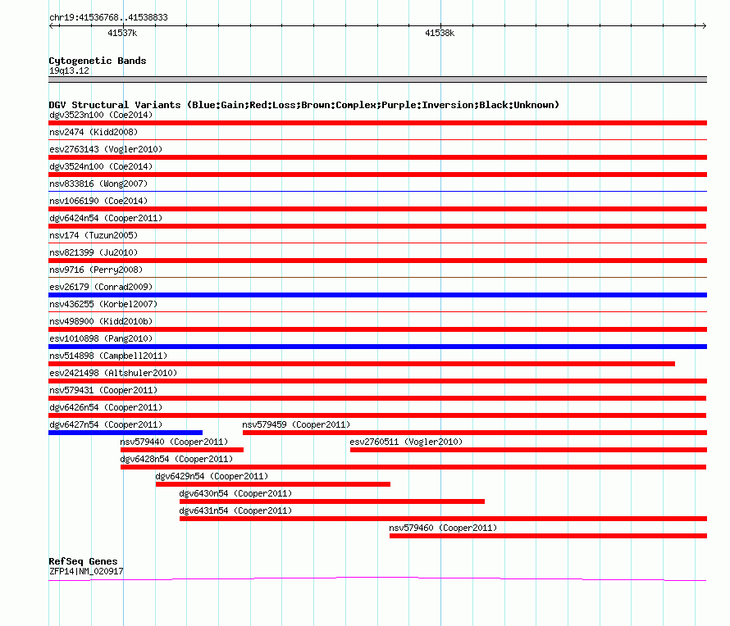Click esv2760511 (Vogler2010) variant label

[406, 442]
